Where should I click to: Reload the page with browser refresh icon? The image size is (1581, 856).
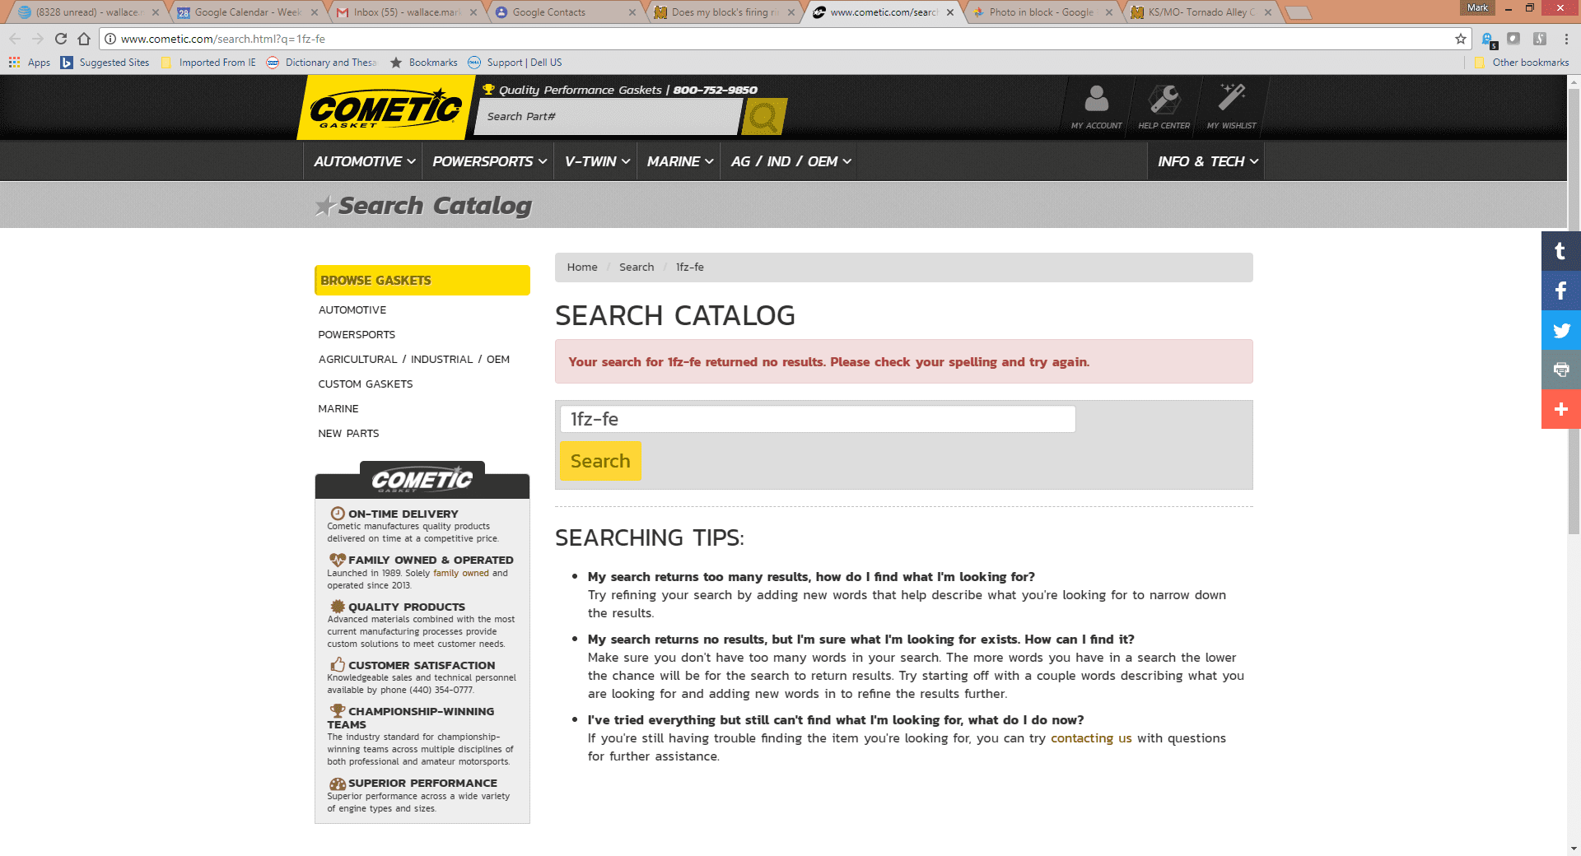coord(60,39)
